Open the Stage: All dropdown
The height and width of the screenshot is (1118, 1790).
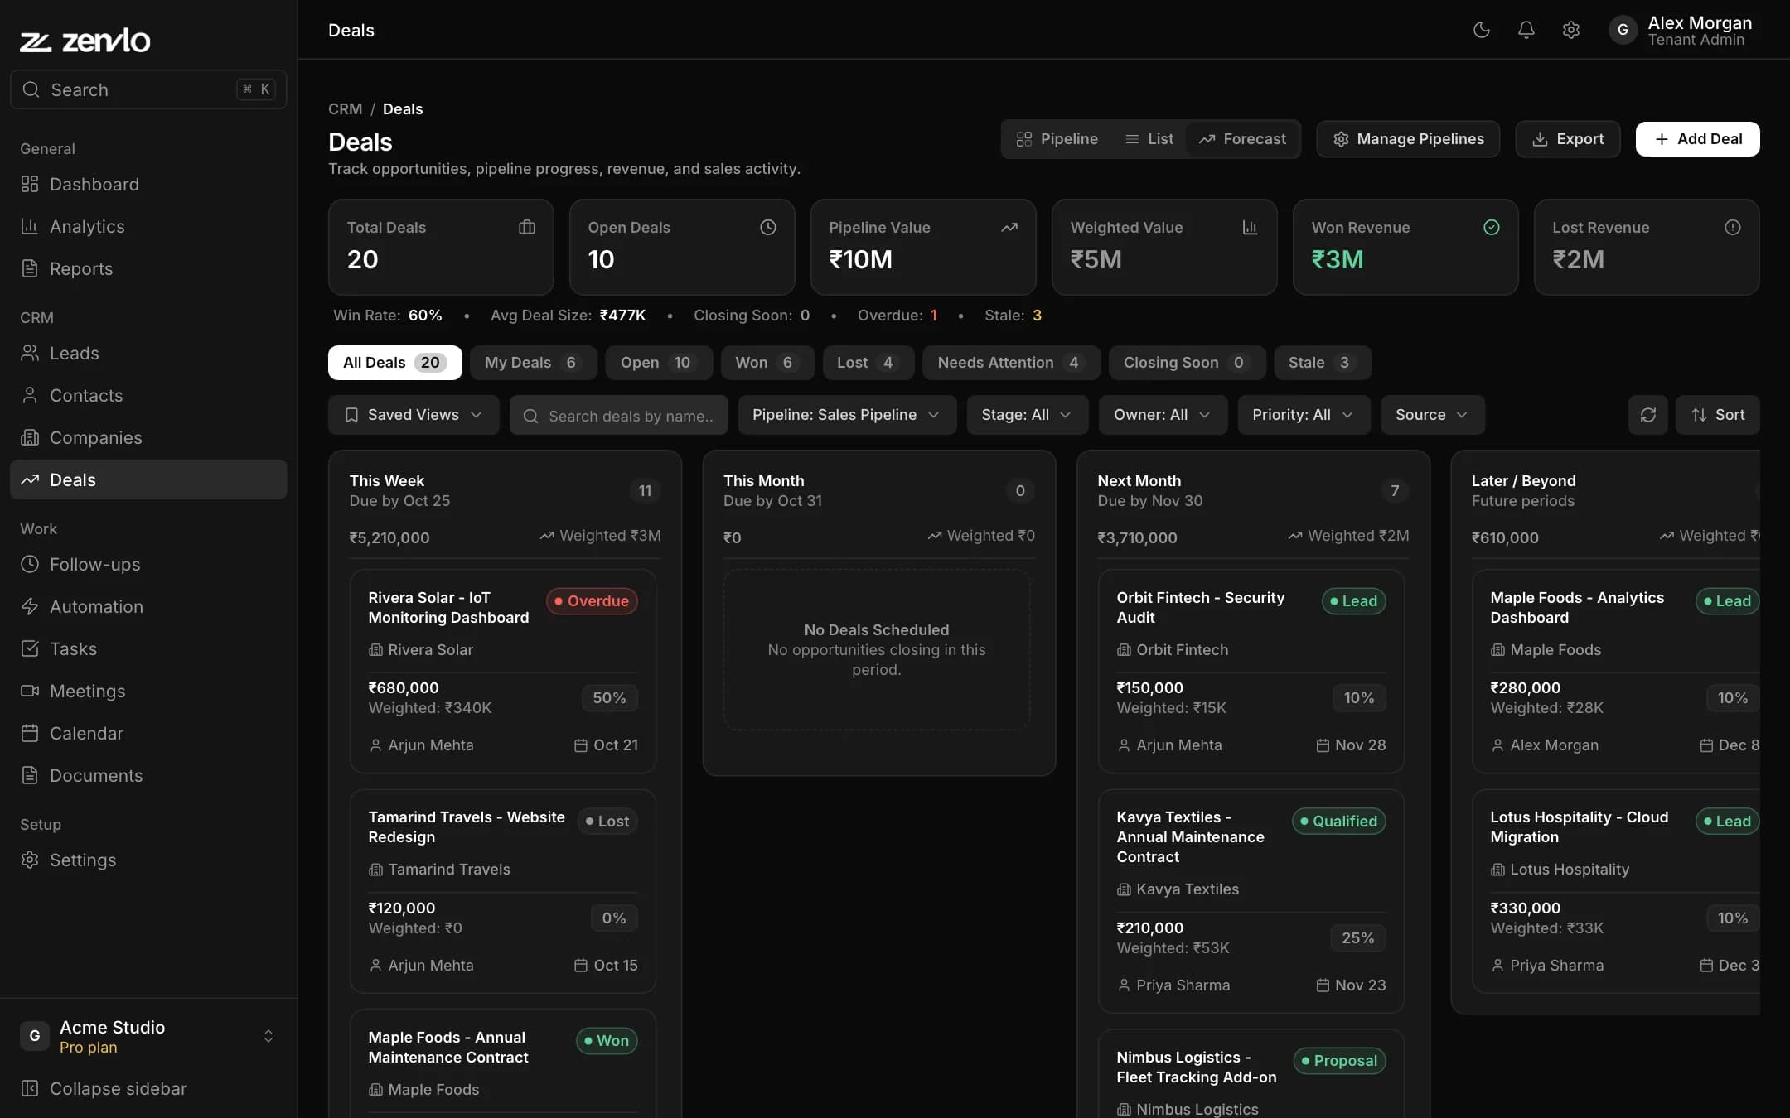click(x=1027, y=415)
